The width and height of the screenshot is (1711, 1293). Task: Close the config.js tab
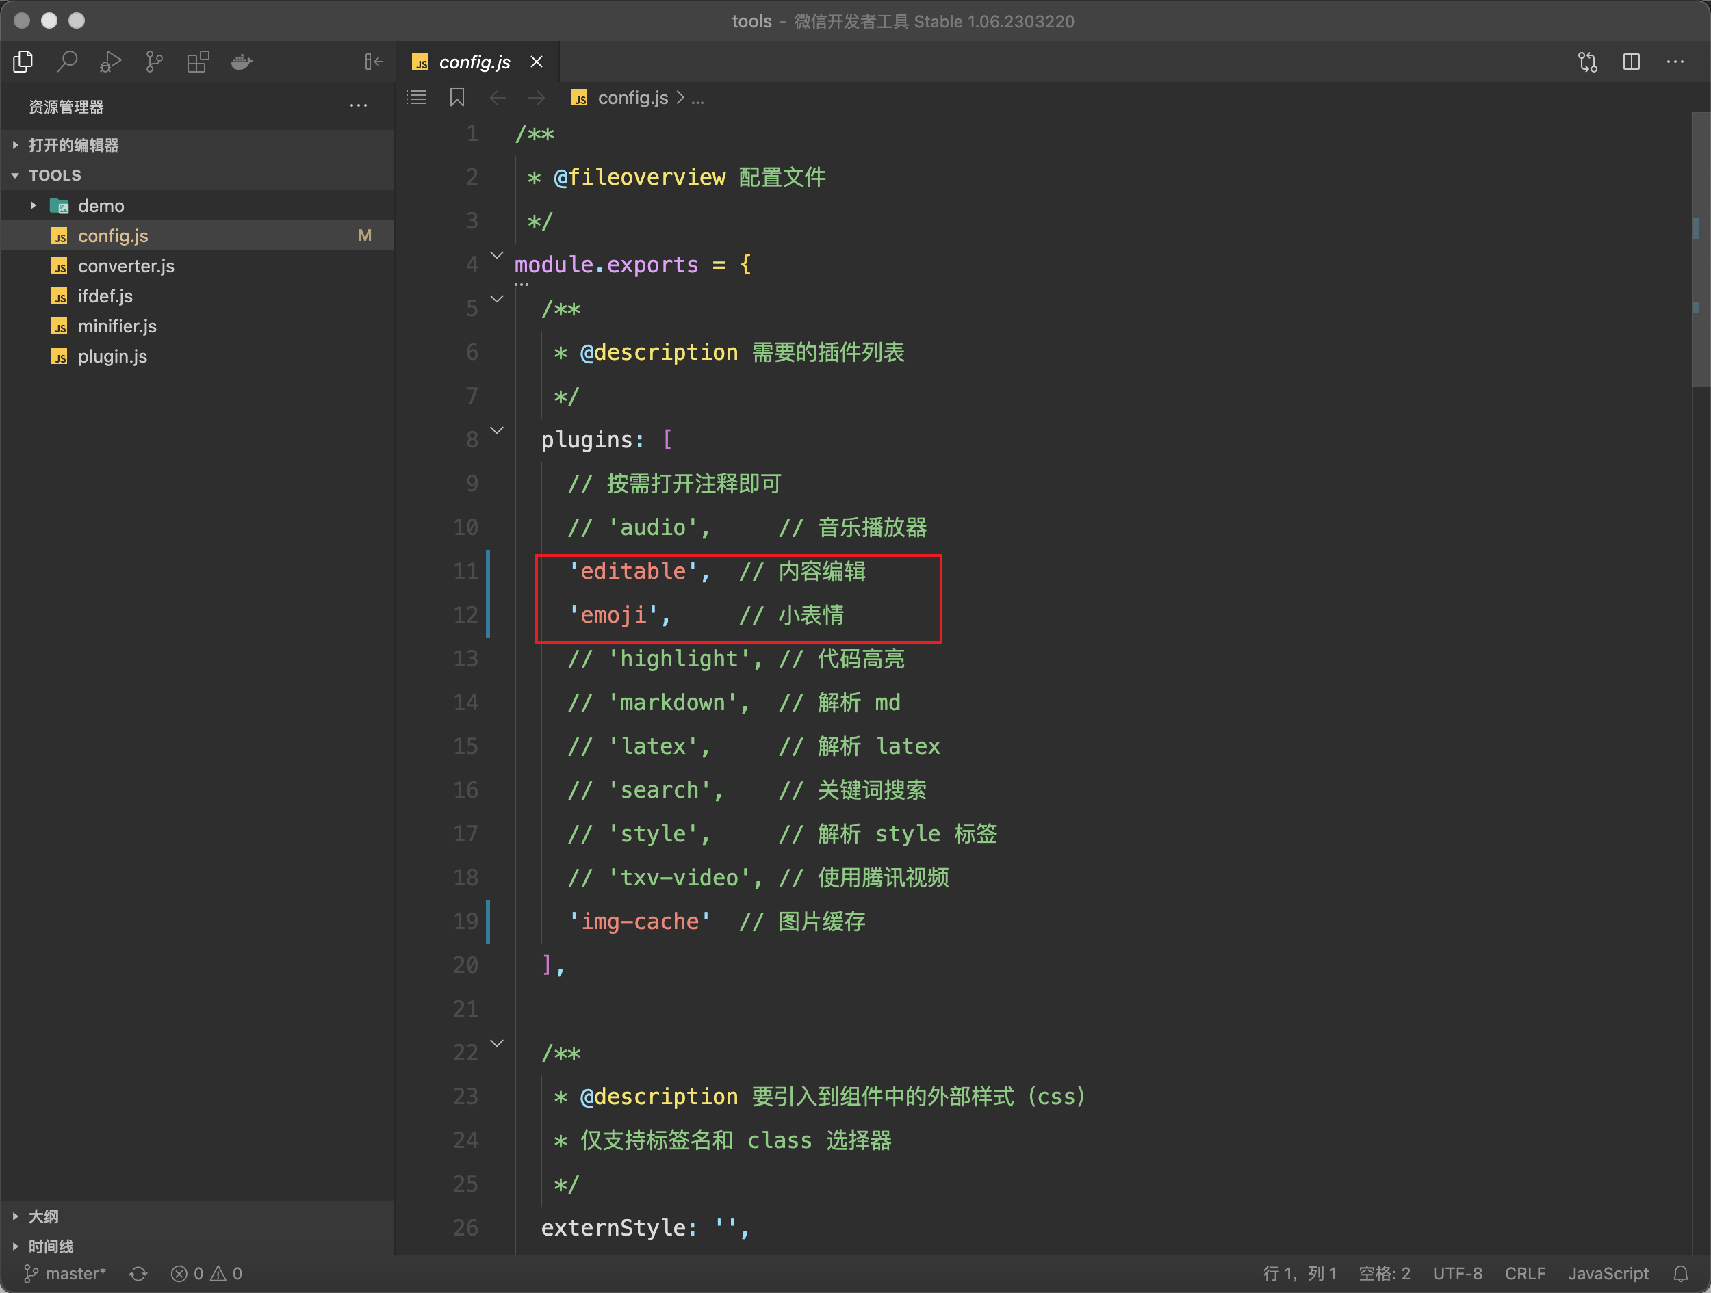pyautogui.click(x=536, y=62)
